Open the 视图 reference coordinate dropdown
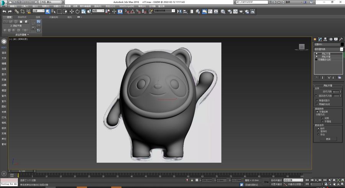This screenshot has height=188, width=345. coord(98,11)
